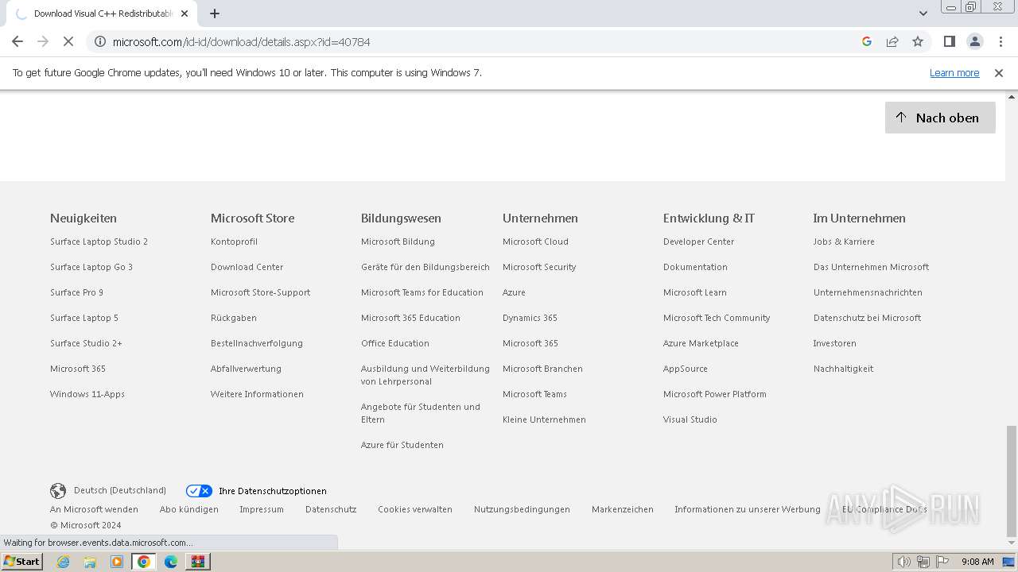This screenshot has height=572, width=1018.
Task: Open the Chrome three-dot menu
Action: 999,41
